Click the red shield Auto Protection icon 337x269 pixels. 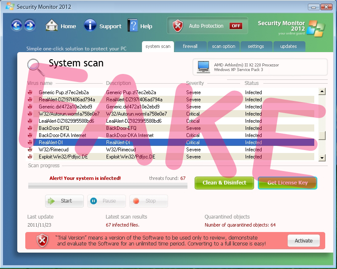coord(178,26)
